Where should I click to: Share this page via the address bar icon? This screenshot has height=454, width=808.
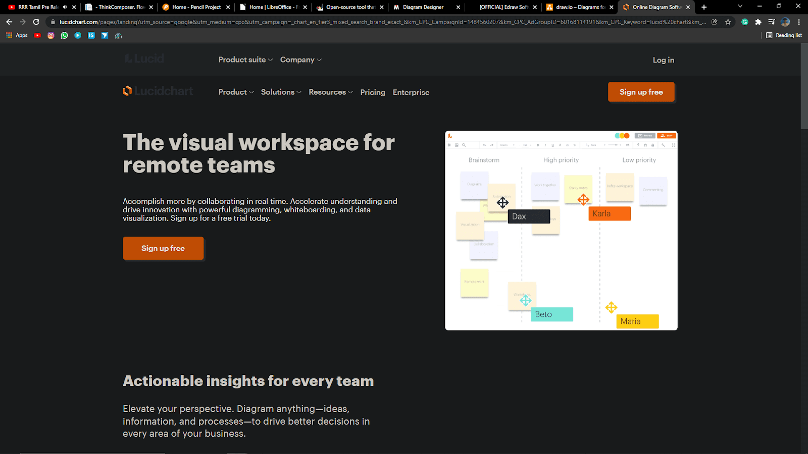tap(715, 22)
